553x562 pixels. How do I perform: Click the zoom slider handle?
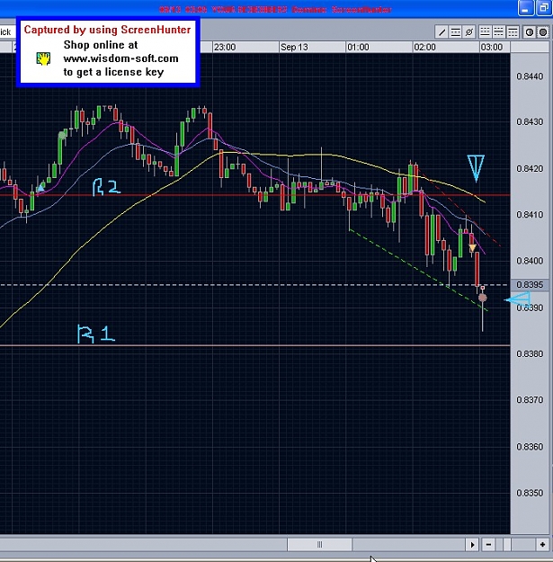click(x=507, y=545)
